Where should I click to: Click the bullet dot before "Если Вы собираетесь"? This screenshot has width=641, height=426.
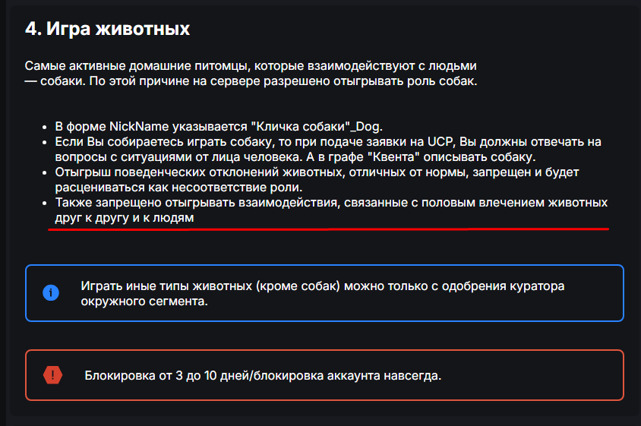[46, 142]
